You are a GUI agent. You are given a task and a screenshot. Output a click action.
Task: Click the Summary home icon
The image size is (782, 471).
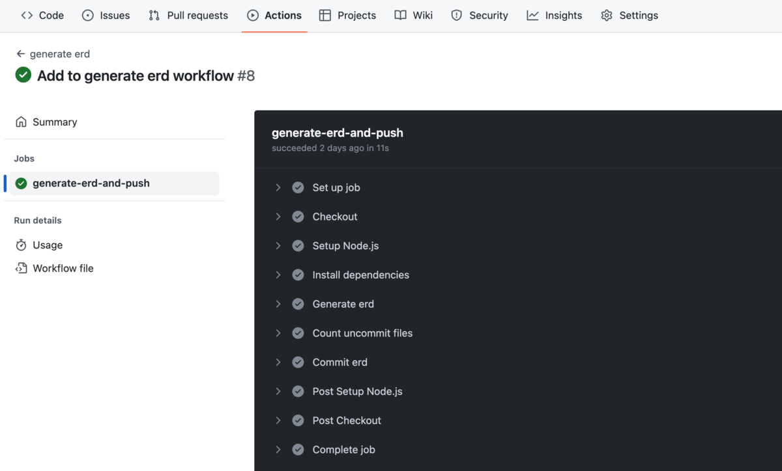pos(21,122)
